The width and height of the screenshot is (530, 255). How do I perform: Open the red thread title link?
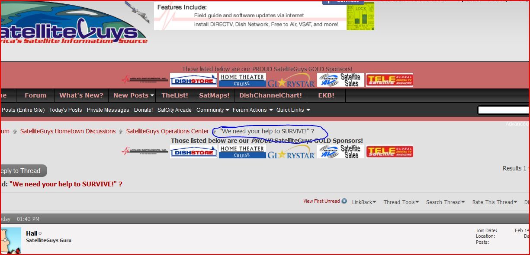(x=66, y=184)
